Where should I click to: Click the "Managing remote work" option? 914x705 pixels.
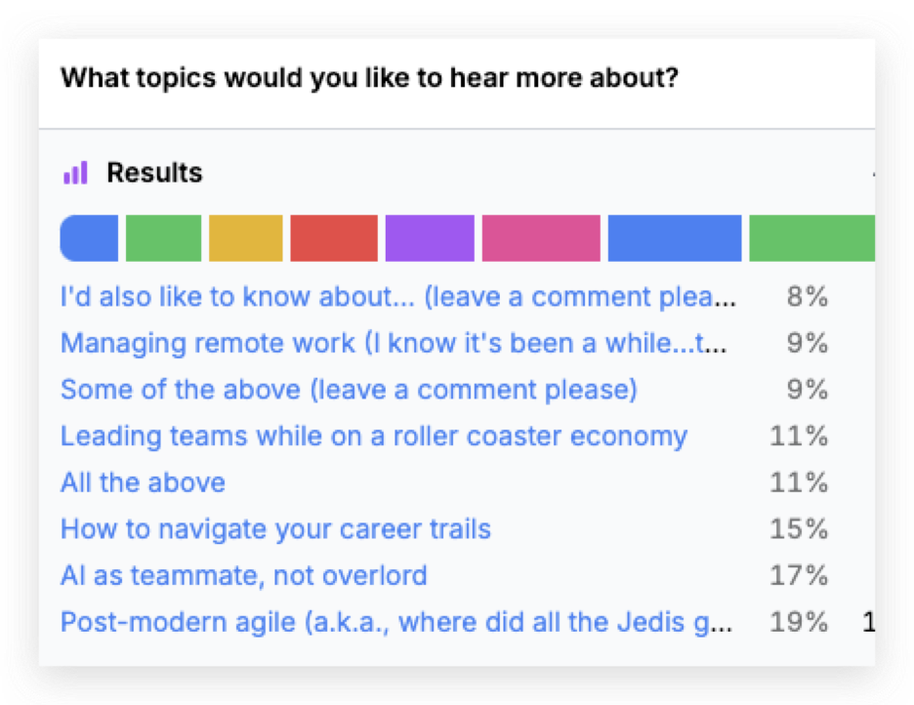395,344
